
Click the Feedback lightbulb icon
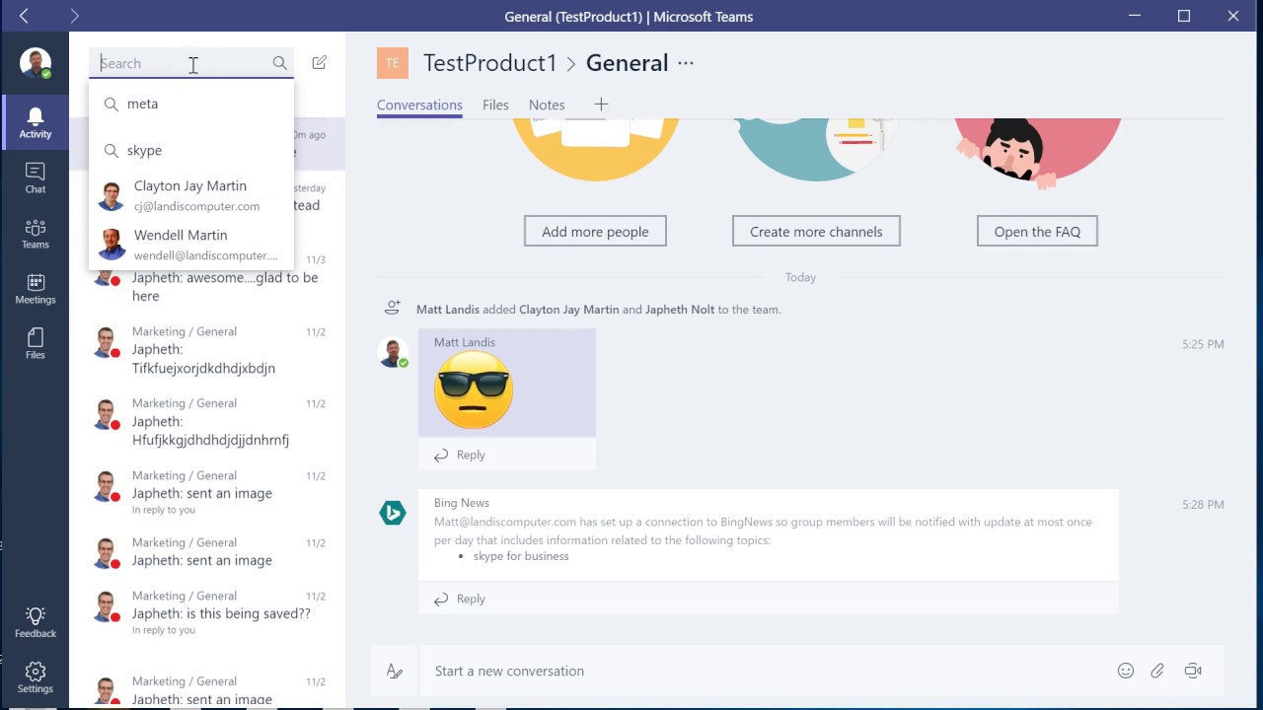tap(36, 622)
